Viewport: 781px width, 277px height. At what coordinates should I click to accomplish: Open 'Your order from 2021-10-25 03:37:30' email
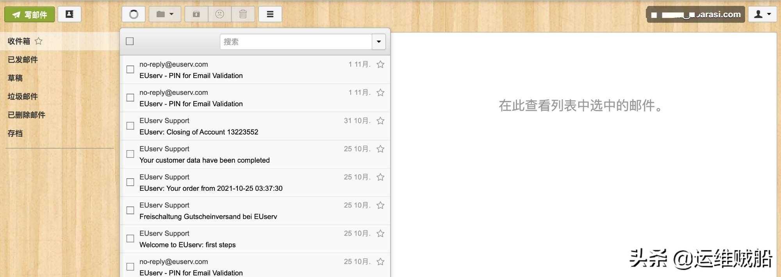coord(211,188)
